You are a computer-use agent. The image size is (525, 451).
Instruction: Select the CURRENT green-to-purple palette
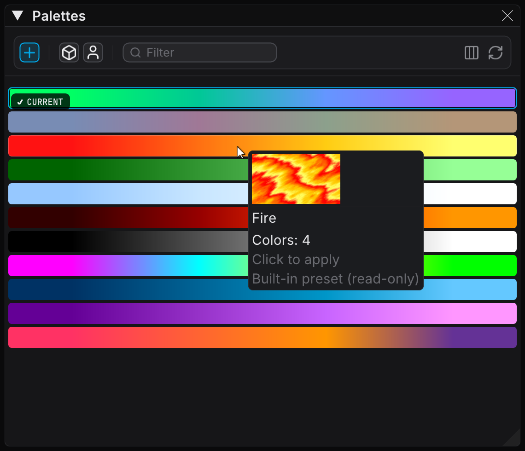click(262, 98)
